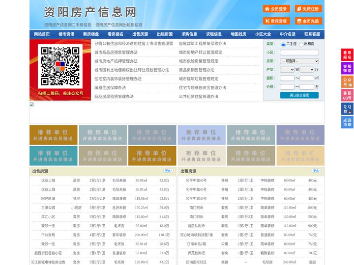This screenshot has width=354, height=265.
Task: Open 出租房源 in the navigation bar
Action: [165, 34]
